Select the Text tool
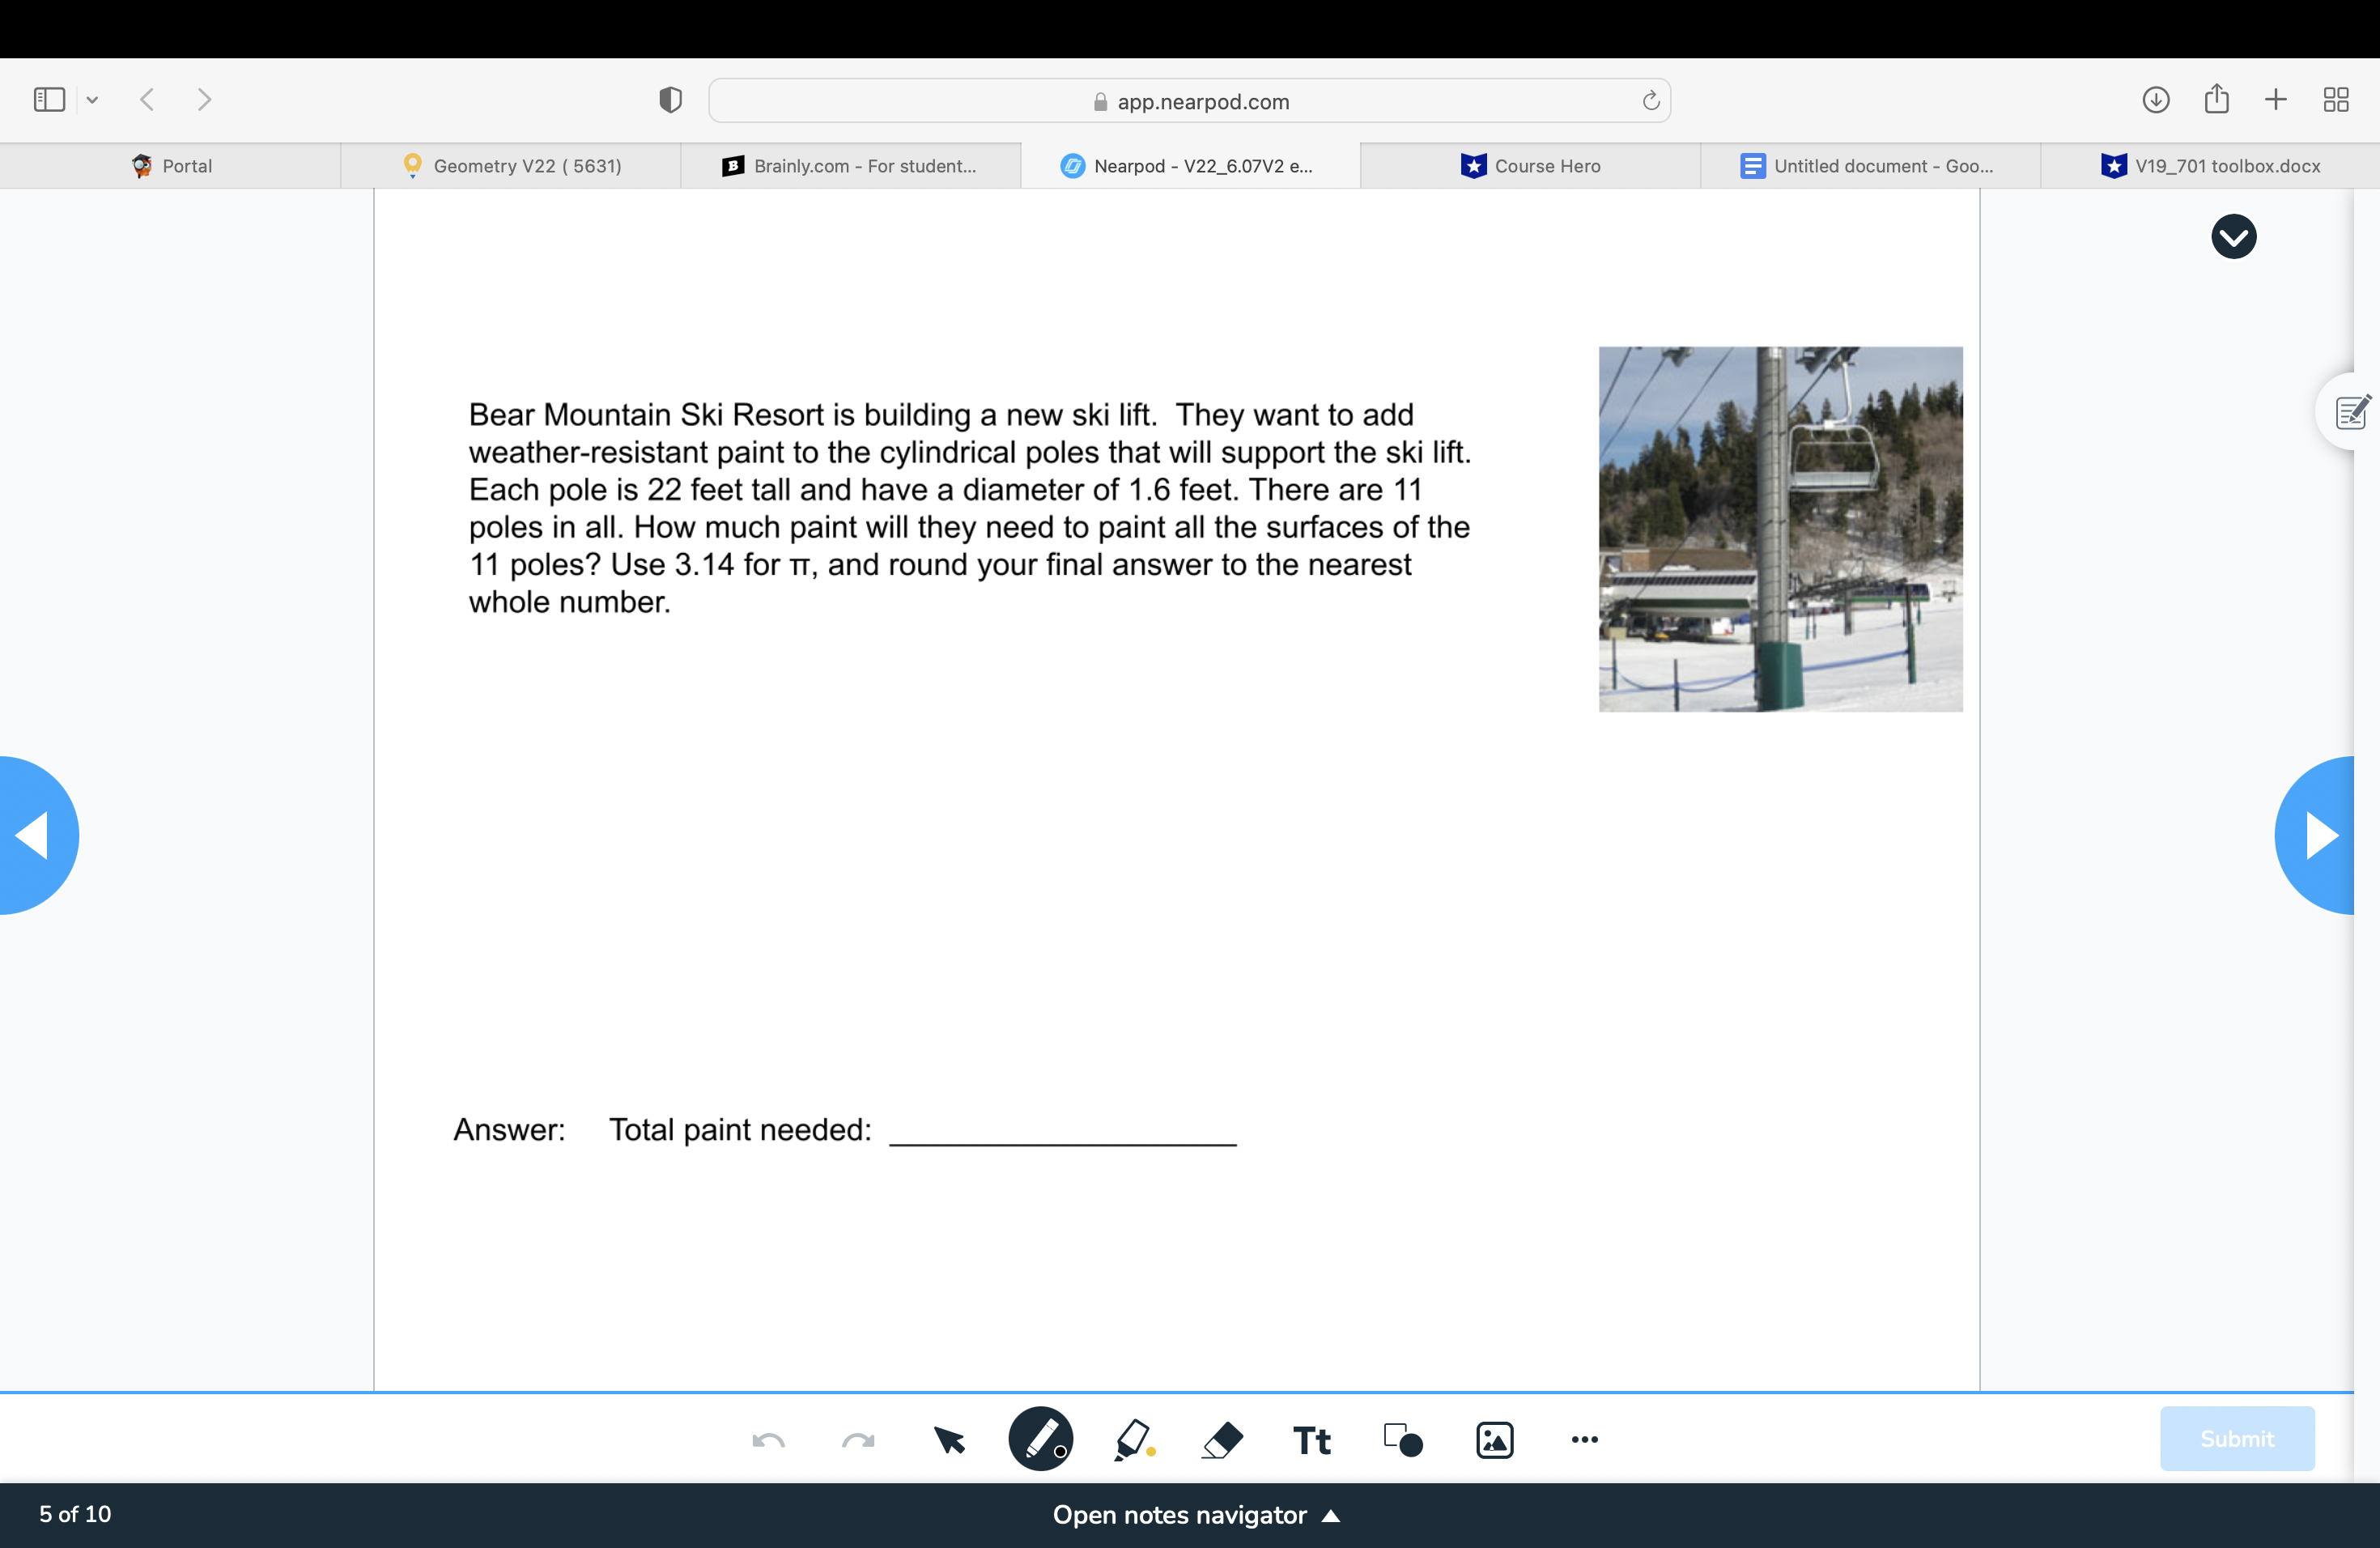The image size is (2380, 1548). [x=1310, y=1439]
